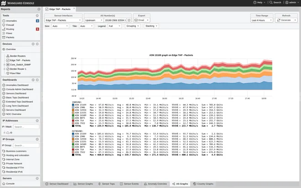Select Flow Filter in the device tree
Screen dimensions: 301x188
click(16, 73)
